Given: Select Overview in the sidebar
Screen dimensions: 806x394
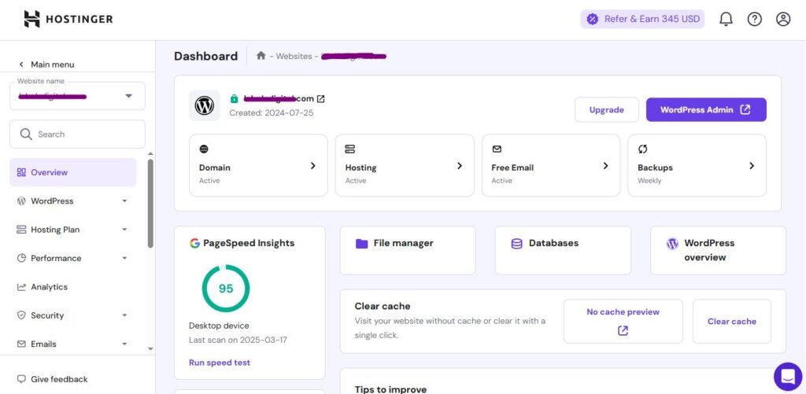Looking at the screenshot, I should [73, 172].
